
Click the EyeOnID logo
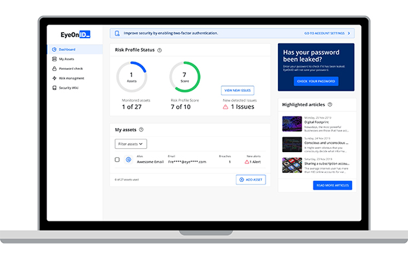pos(76,34)
